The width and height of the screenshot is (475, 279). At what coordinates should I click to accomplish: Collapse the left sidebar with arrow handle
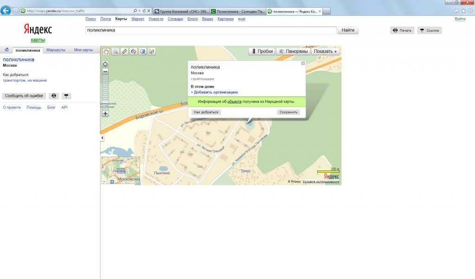click(x=102, y=138)
